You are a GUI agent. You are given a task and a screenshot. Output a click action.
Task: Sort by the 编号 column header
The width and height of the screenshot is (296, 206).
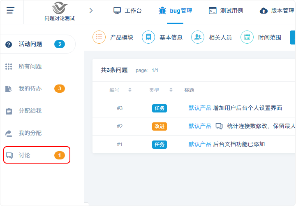tap(114, 90)
